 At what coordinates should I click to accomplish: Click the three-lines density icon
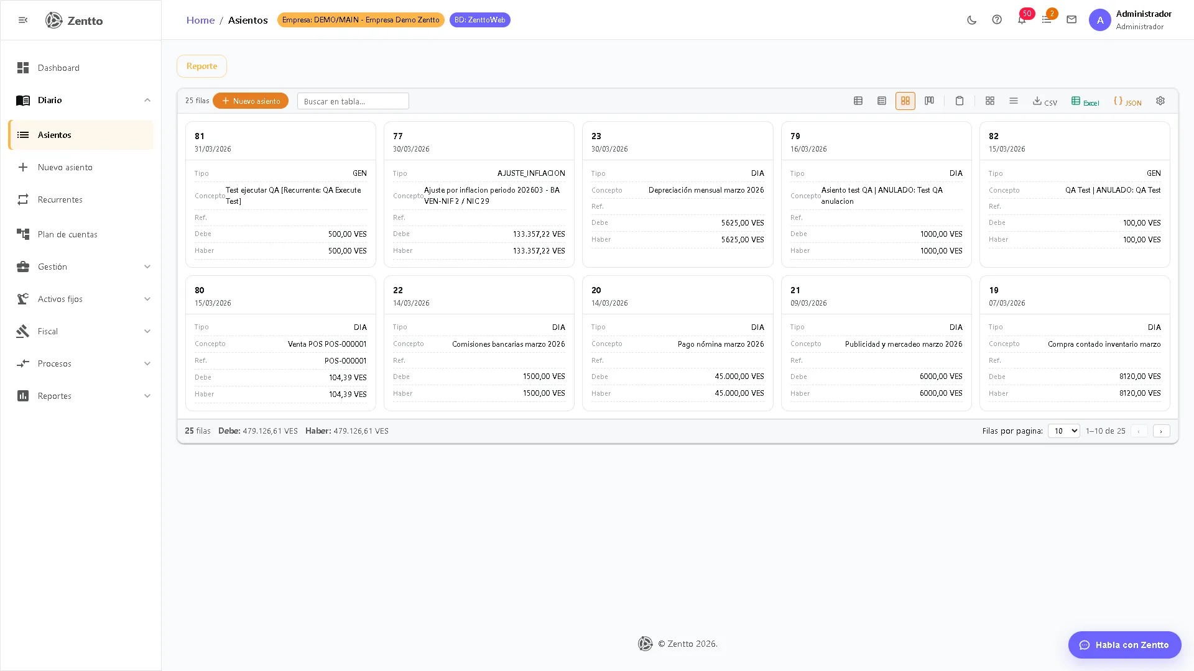[x=1014, y=101]
